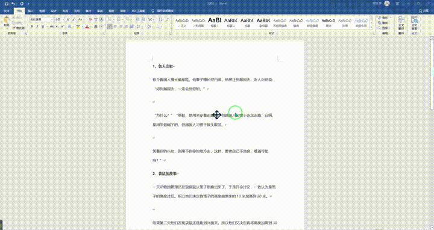
Task: Apply character shading icon
Action: [96, 26]
